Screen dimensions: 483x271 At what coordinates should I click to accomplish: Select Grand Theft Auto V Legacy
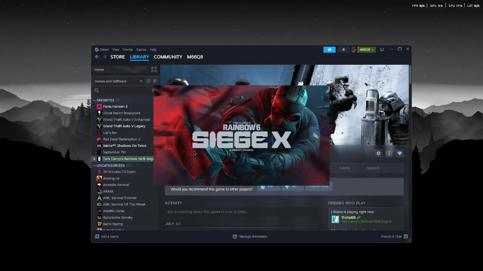pyautogui.click(x=124, y=126)
